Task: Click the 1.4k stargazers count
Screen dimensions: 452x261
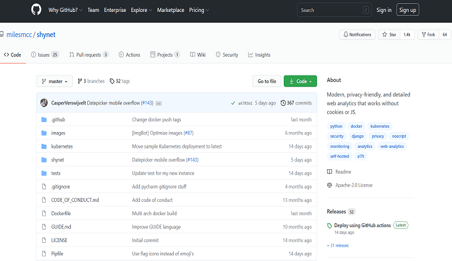Action: (x=407, y=35)
